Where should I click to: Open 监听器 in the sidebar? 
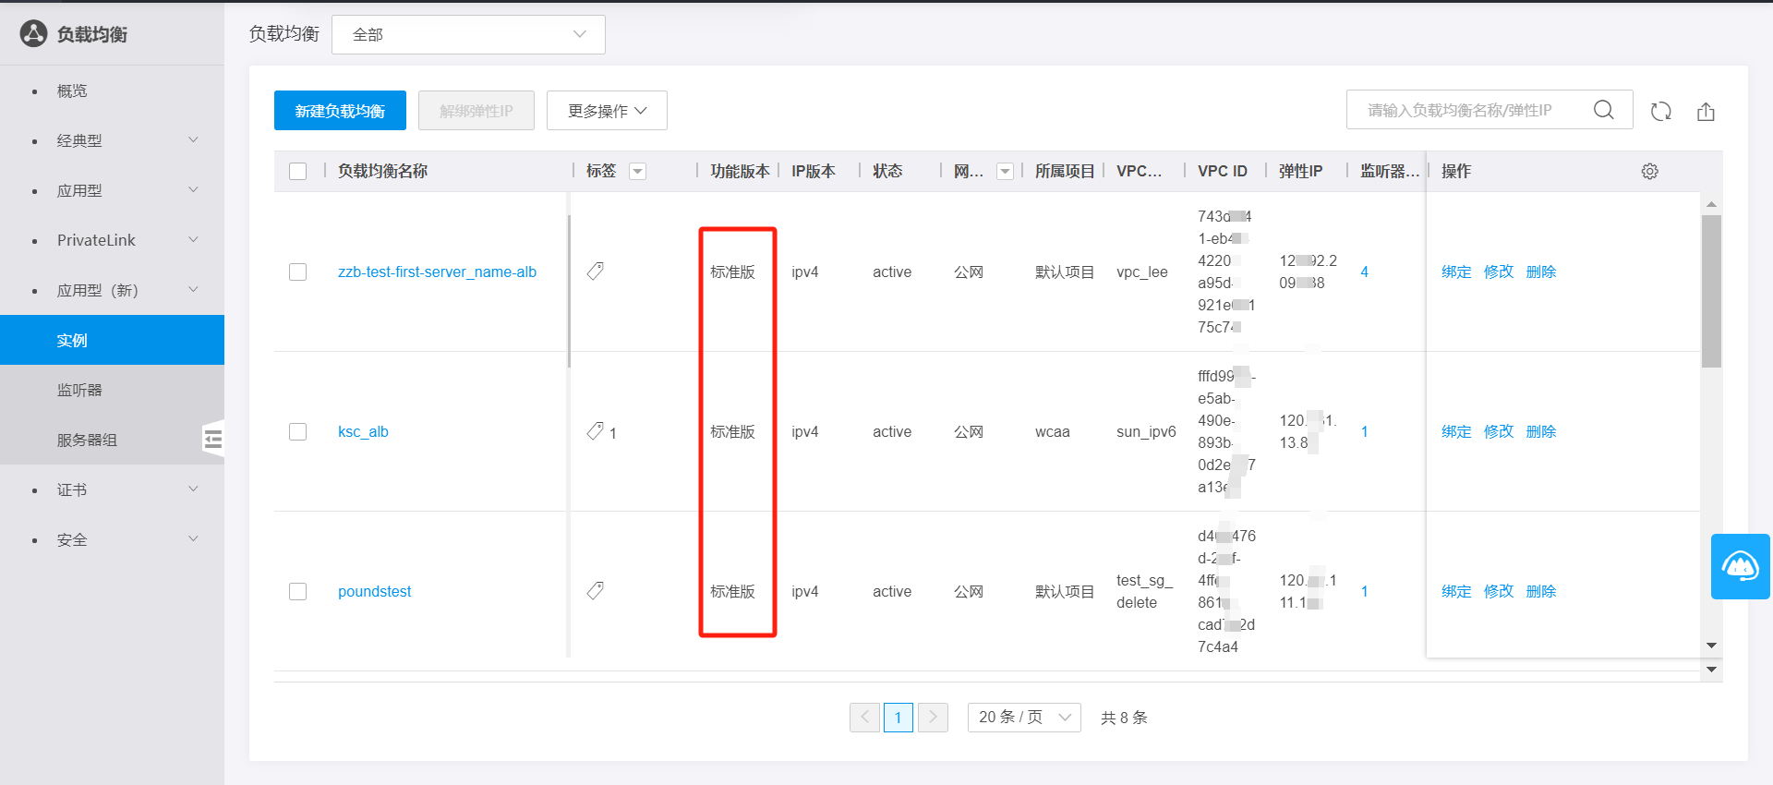pos(80,390)
